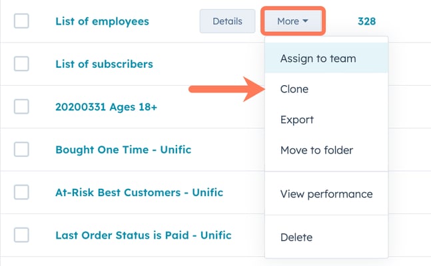The image size is (431, 266).
Task: Select Delete from the More menu
Action: pyautogui.click(x=296, y=237)
